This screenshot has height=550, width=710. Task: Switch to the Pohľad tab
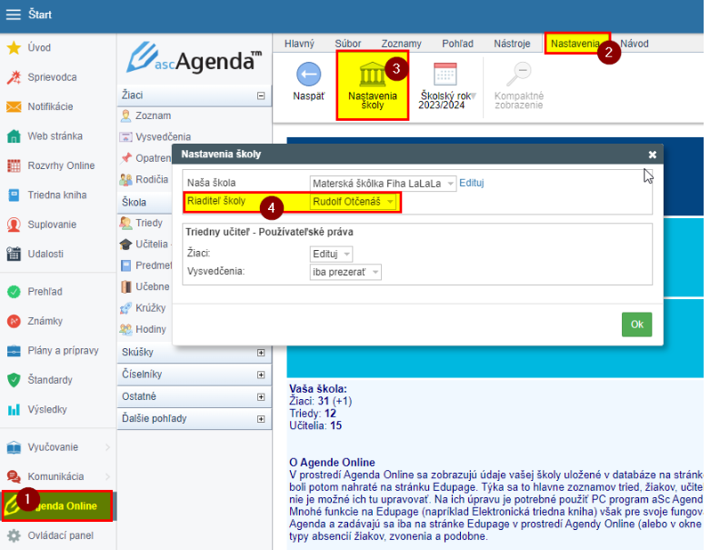click(457, 44)
